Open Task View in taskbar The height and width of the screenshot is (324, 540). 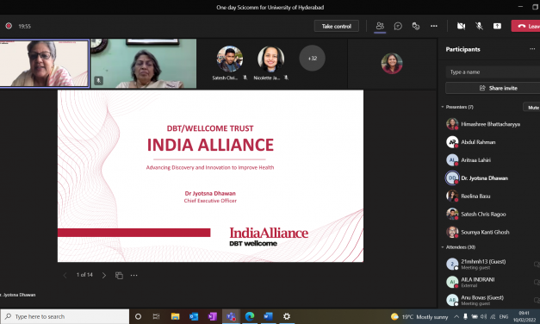pos(156,316)
